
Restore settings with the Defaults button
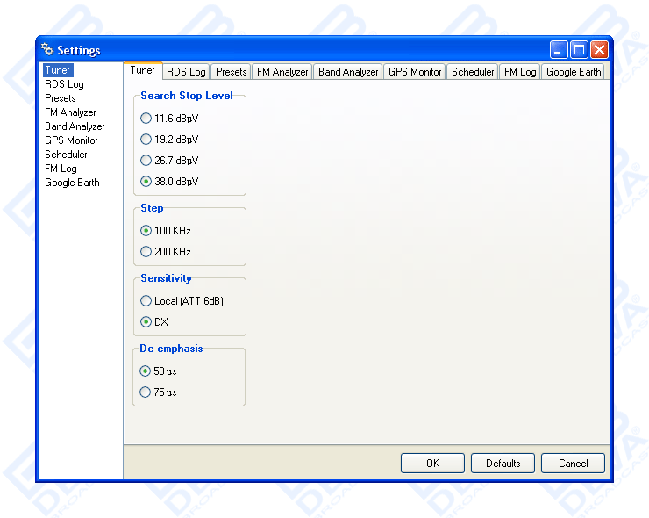503,463
